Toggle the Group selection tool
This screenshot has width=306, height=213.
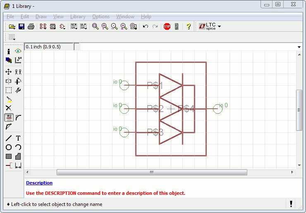click(9, 90)
